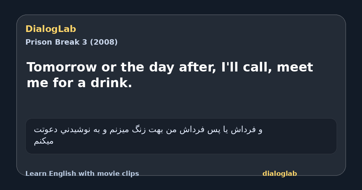Select the year "(2008)" in the title
Image resolution: width=362 pixels, height=190 pixels.
[x=104, y=42]
